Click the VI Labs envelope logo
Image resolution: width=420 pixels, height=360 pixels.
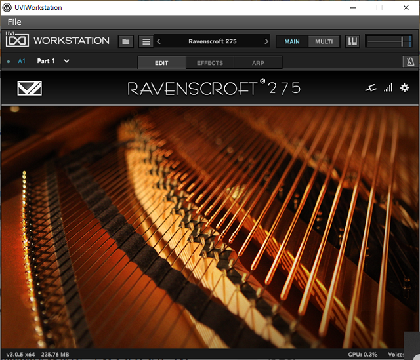click(x=30, y=88)
